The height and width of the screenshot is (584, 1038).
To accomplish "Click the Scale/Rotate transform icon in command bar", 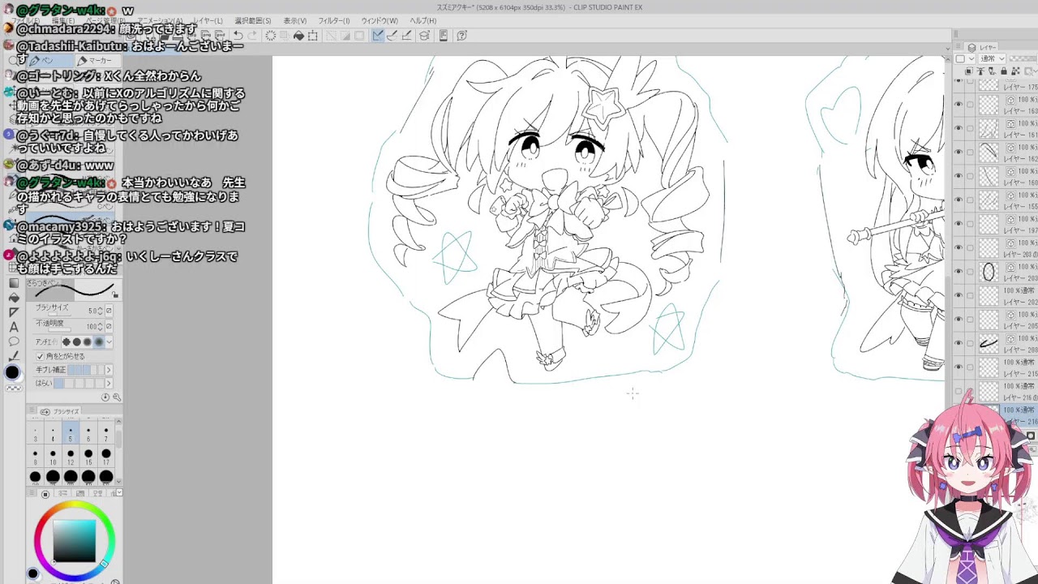I will click(313, 36).
